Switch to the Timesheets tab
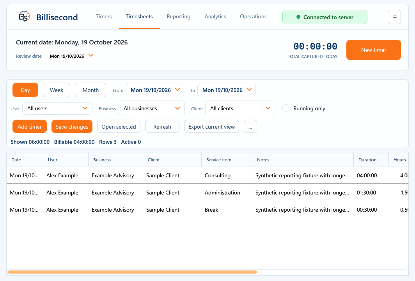 point(139,16)
